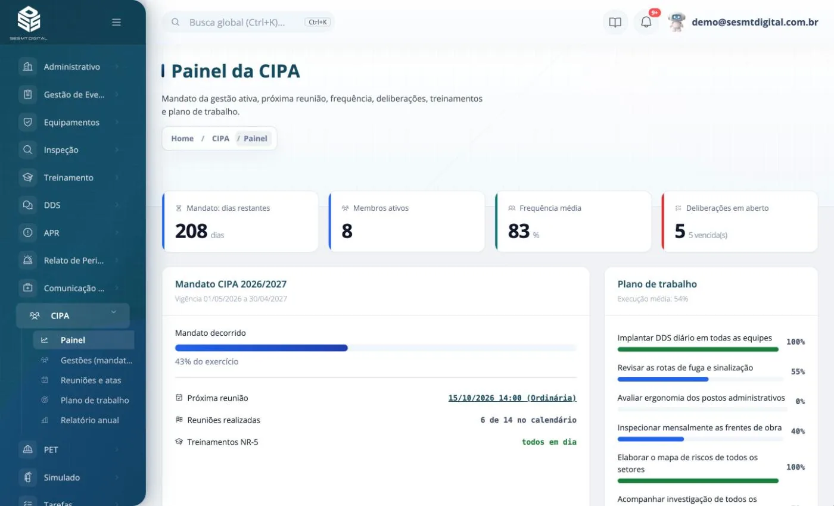Click the robot user avatar
This screenshot has height=506, width=834.
click(x=677, y=22)
